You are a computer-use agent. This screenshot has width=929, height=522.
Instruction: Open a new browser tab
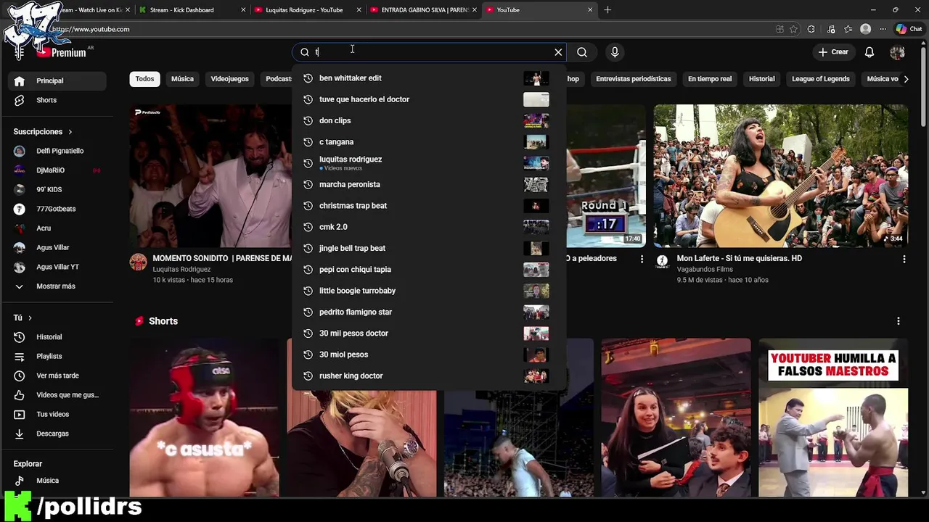(x=607, y=10)
